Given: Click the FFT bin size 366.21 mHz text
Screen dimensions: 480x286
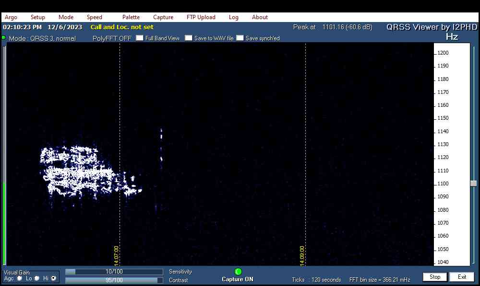Looking at the screenshot, I should coord(380,280).
